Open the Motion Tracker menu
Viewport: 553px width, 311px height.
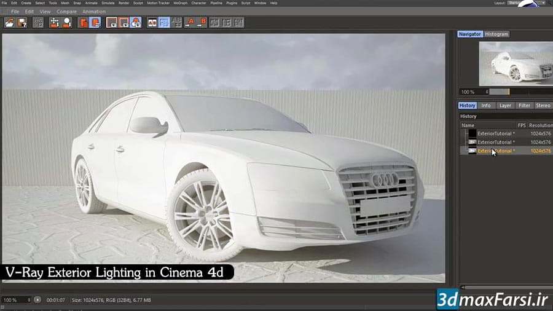(159, 3)
